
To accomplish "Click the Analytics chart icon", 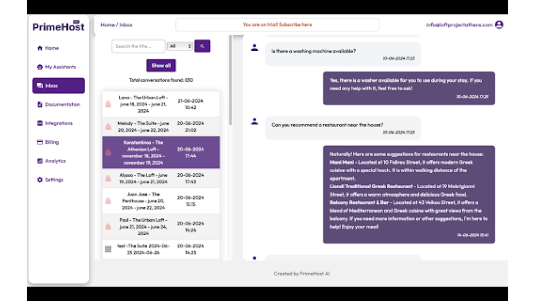I will point(40,161).
